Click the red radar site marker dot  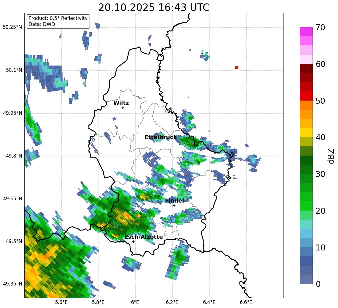[x=237, y=68]
